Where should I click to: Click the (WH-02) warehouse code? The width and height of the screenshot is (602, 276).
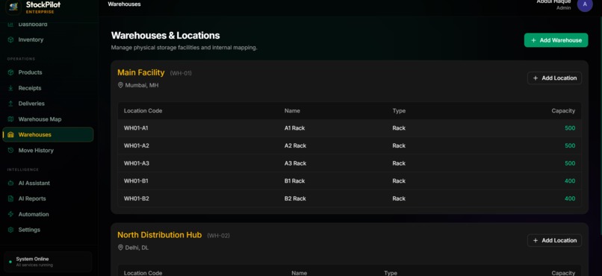[x=218, y=236]
